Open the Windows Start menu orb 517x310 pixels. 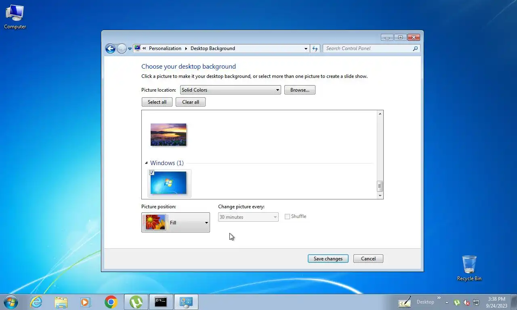(x=11, y=302)
